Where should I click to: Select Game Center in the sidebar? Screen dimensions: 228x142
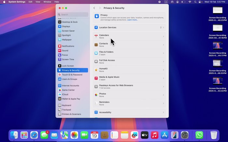[68, 90]
